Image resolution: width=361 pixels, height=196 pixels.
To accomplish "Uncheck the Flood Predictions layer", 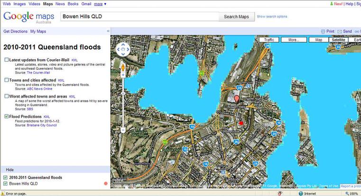I will 7,116.
